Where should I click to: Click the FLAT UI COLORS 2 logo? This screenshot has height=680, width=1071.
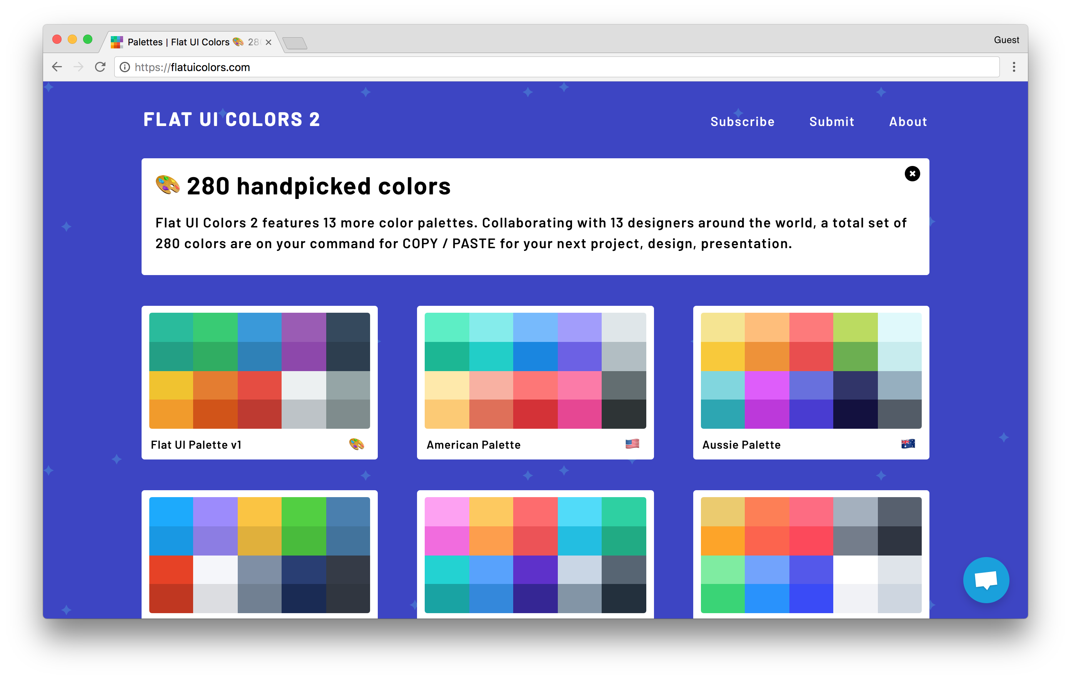pyautogui.click(x=231, y=119)
